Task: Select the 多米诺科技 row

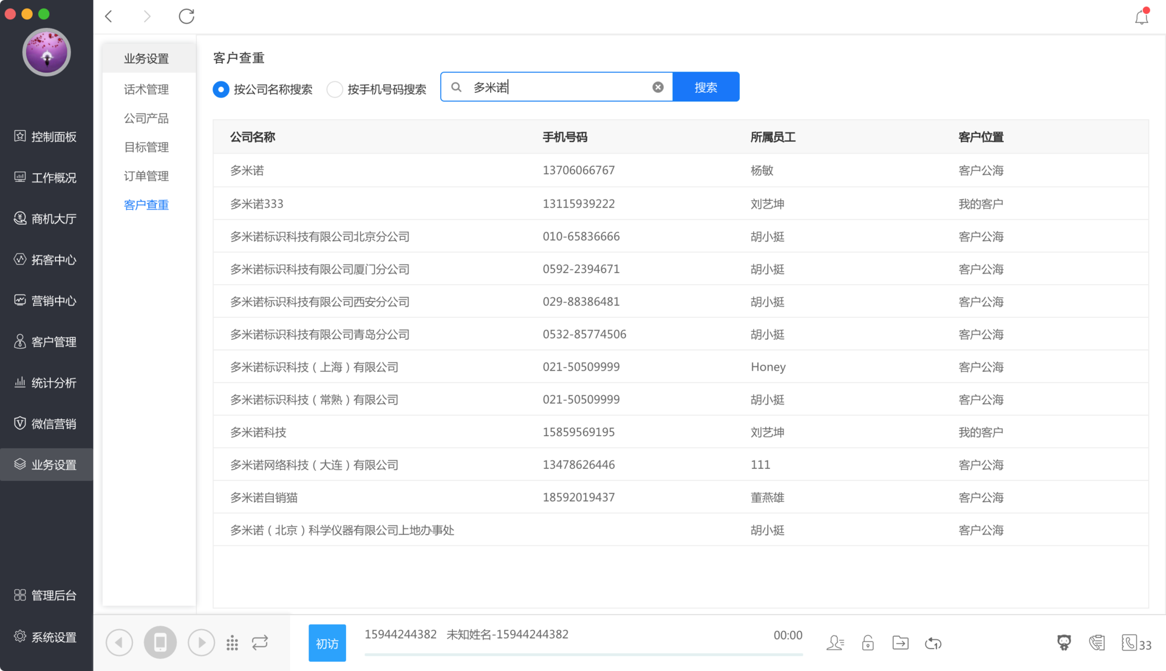Action: coord(680,433)
